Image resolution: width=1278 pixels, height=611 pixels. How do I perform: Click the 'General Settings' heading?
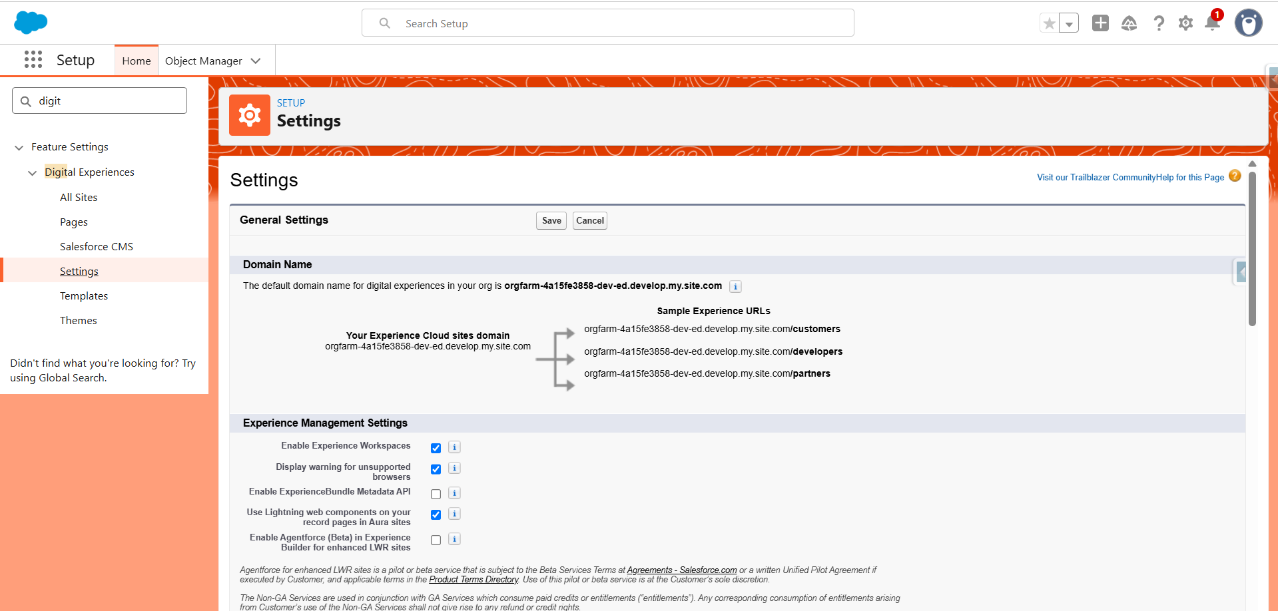pos(284,220)
